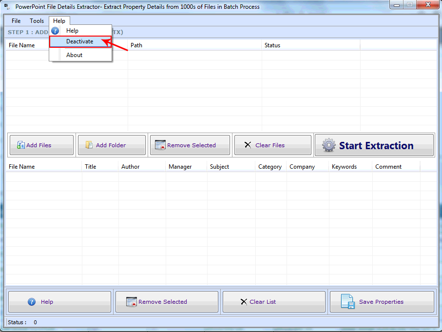442x332 pixels.
Task: Click the Add Files button
Action: pos(42,145)
